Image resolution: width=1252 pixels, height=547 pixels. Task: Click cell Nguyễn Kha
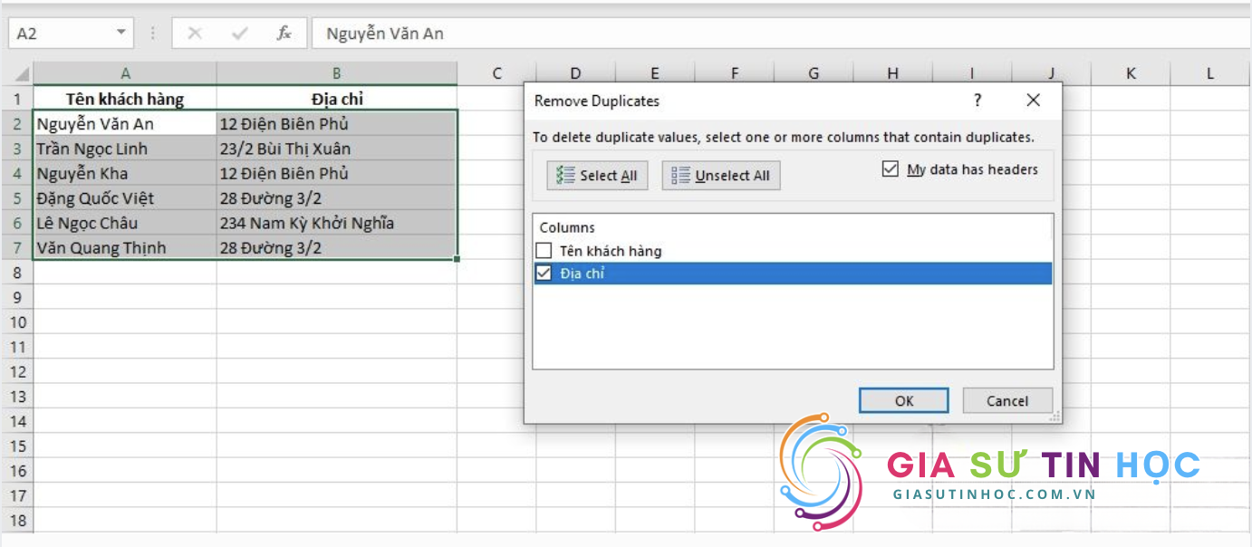[x=125, y=173]
